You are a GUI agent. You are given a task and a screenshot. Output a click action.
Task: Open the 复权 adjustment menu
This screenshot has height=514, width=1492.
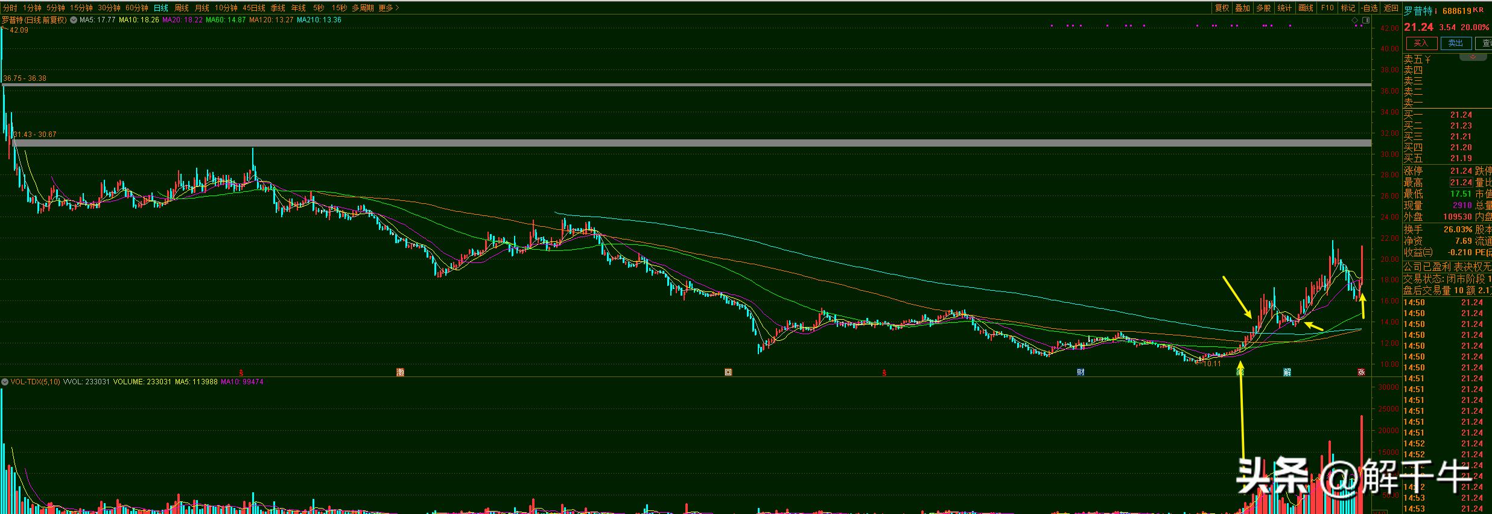pos(1222,8)
